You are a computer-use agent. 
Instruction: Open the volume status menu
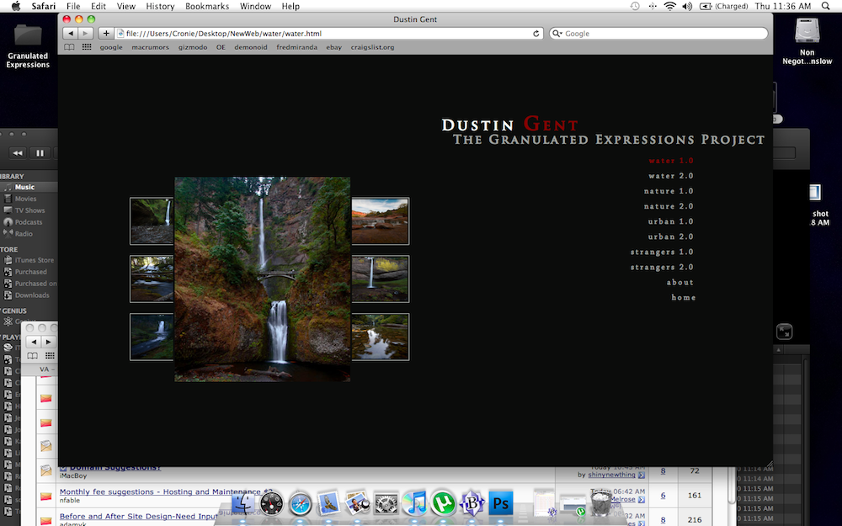click(x=687, y=7)
